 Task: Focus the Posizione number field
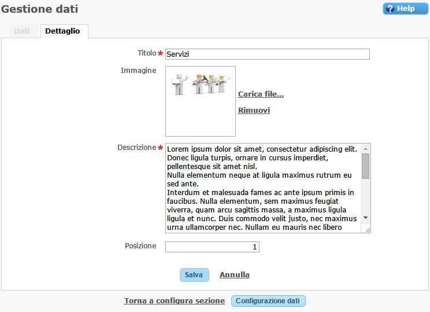(212, 247)
